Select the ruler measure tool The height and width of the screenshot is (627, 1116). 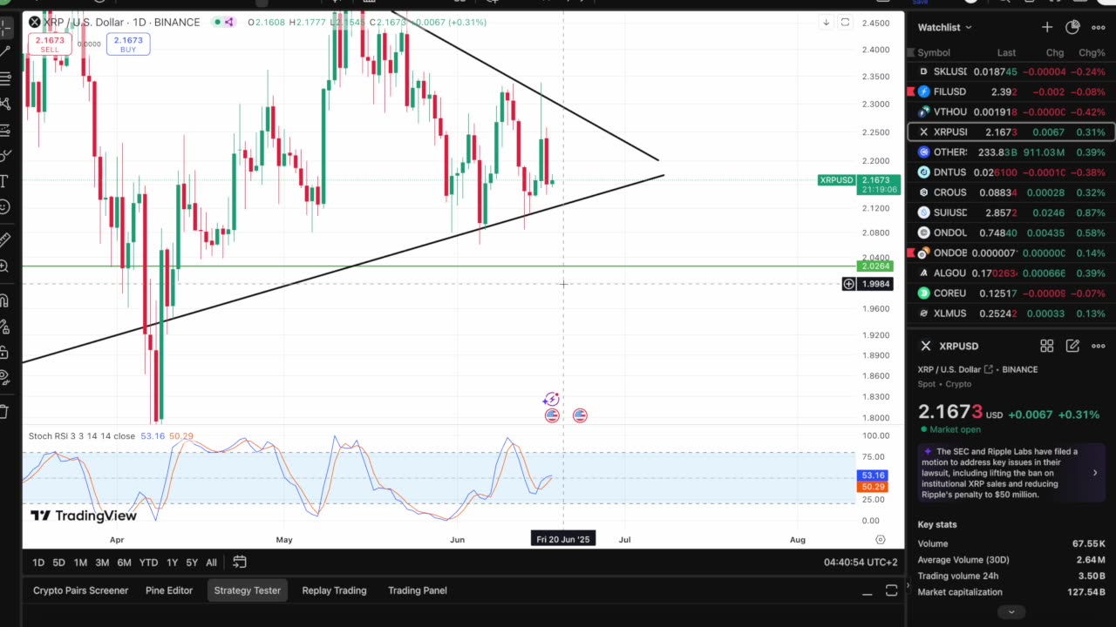coord(4,239)
